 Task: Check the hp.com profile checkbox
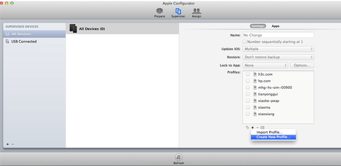[x=248, y=81]
